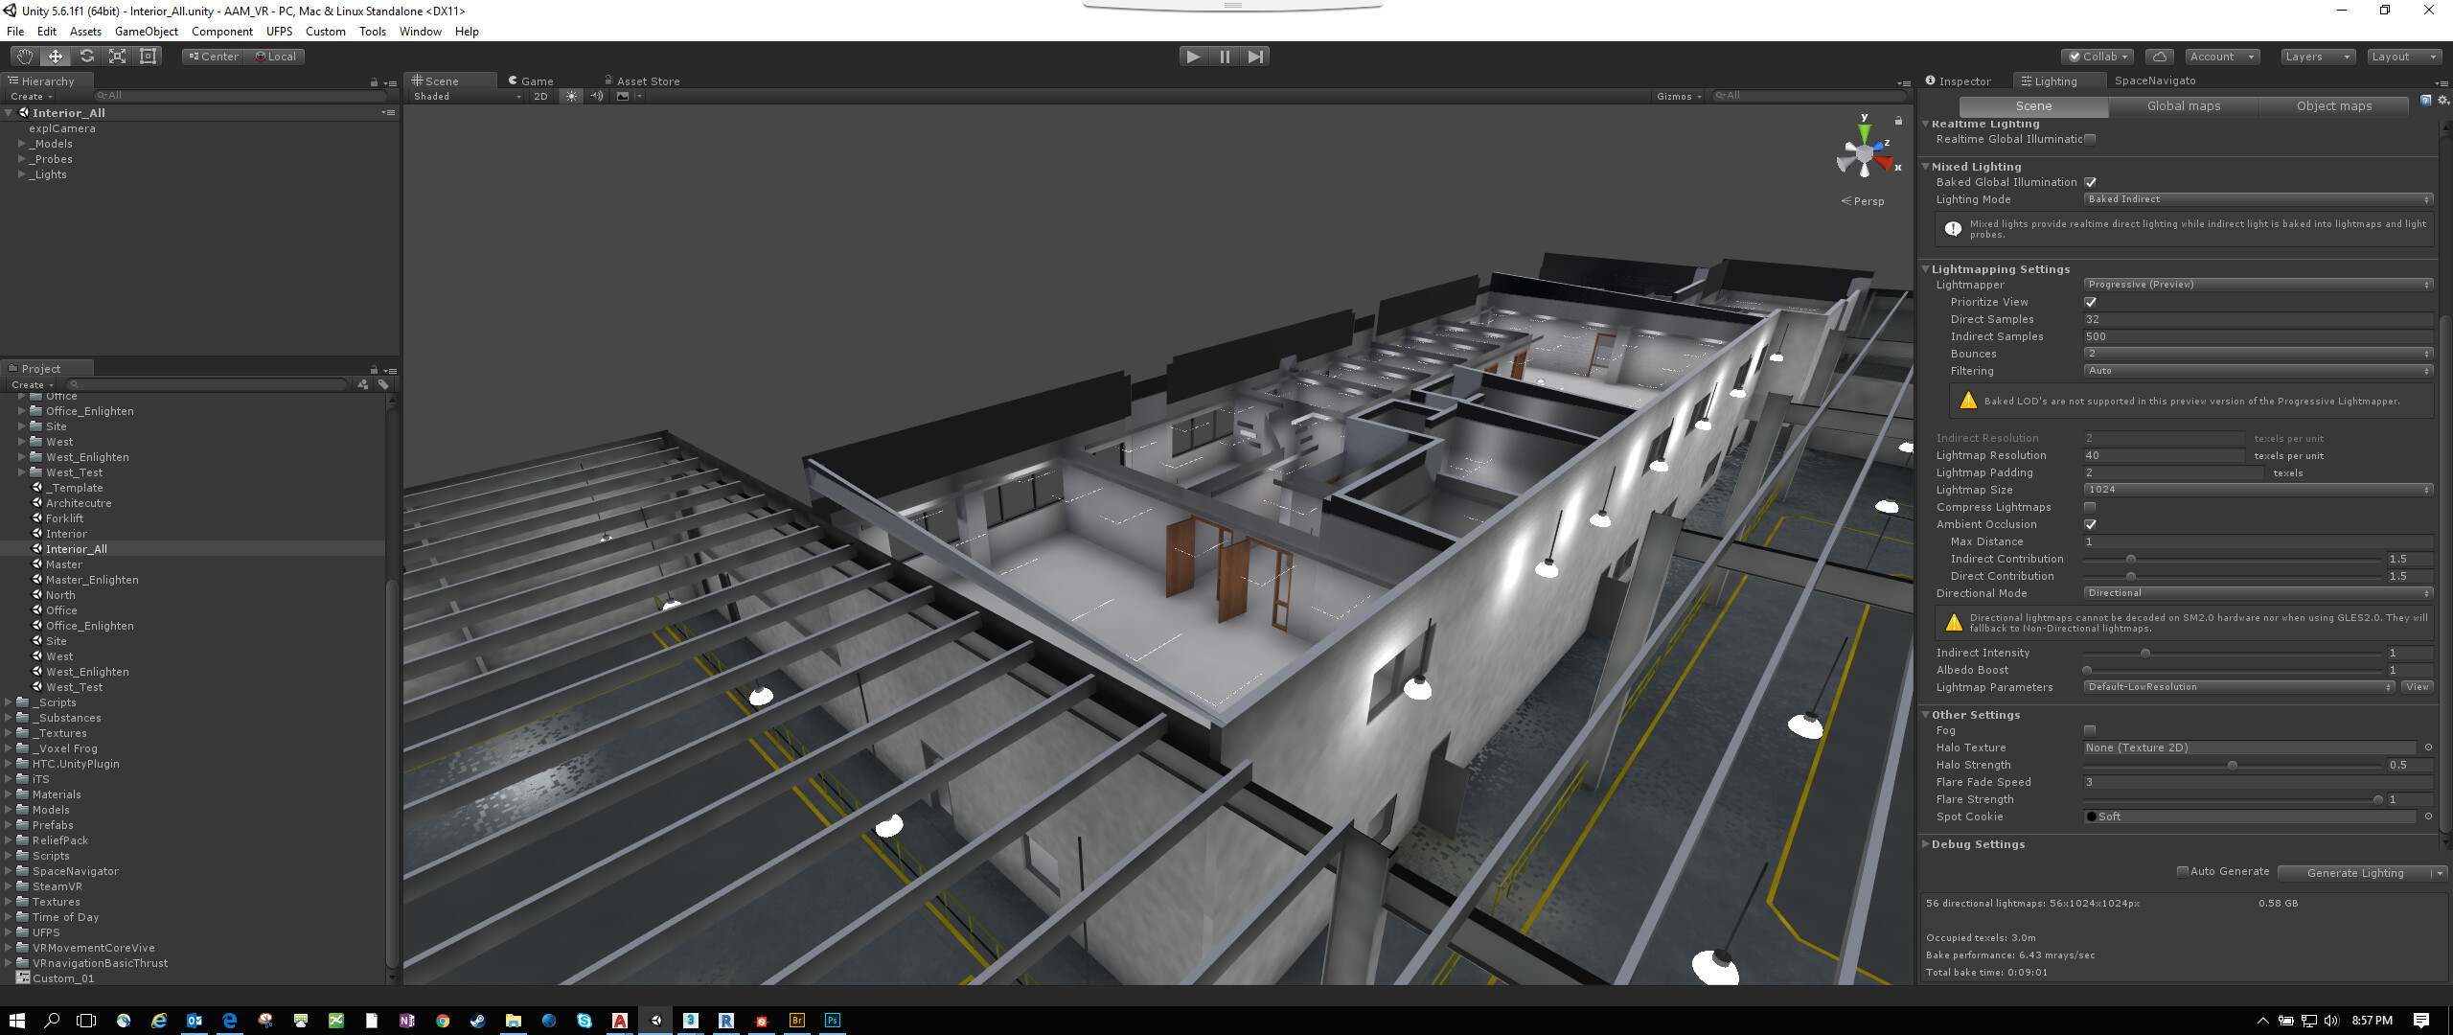Select the Hand pan tool
The width and height of the screenshot is (2453, 1035).
(x=24, y=56)
